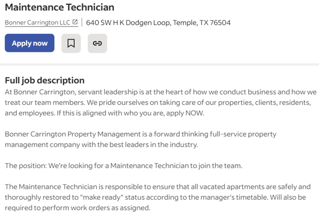Select the Full job description heading
The image size is (319, 215).
[45, 81]
